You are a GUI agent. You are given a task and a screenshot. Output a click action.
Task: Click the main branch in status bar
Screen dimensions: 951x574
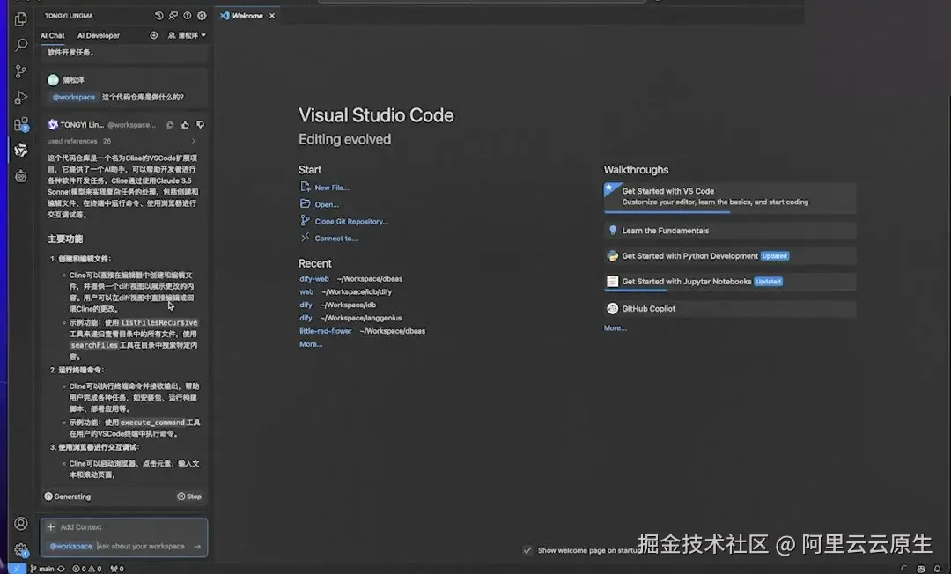click(x=42, y=569)
